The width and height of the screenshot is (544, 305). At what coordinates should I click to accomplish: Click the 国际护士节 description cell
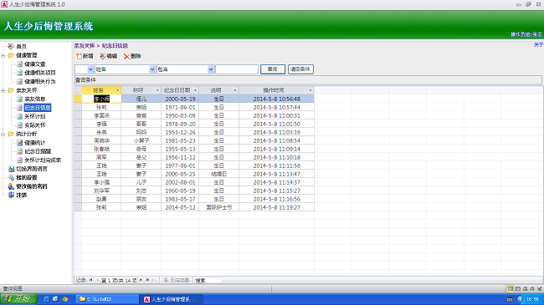219,207
